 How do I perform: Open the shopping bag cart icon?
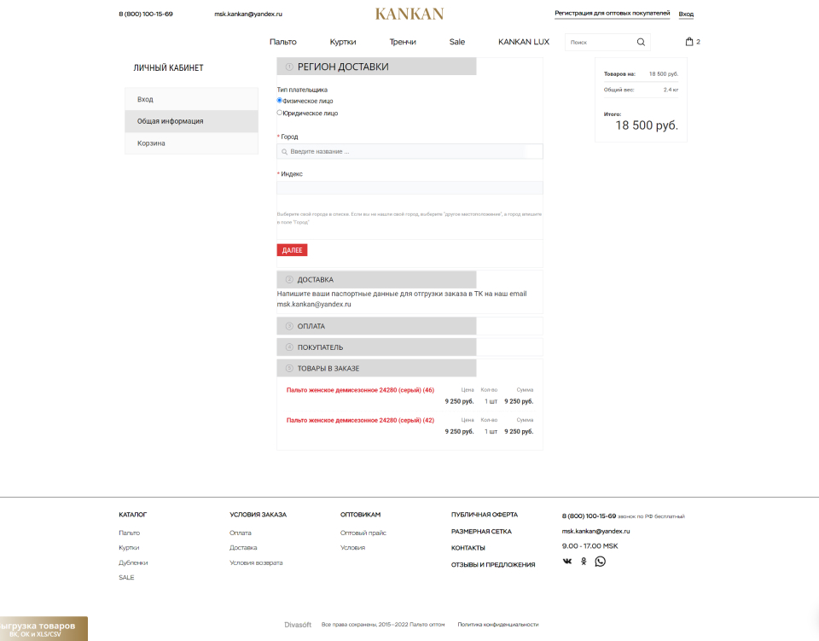pyautogui.click(x=689, y=42)
